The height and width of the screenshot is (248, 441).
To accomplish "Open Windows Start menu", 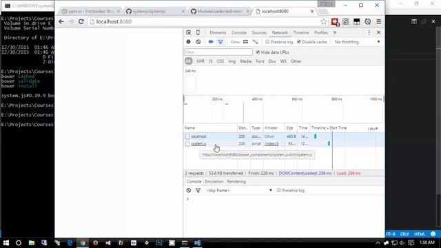I will (6, 242).
